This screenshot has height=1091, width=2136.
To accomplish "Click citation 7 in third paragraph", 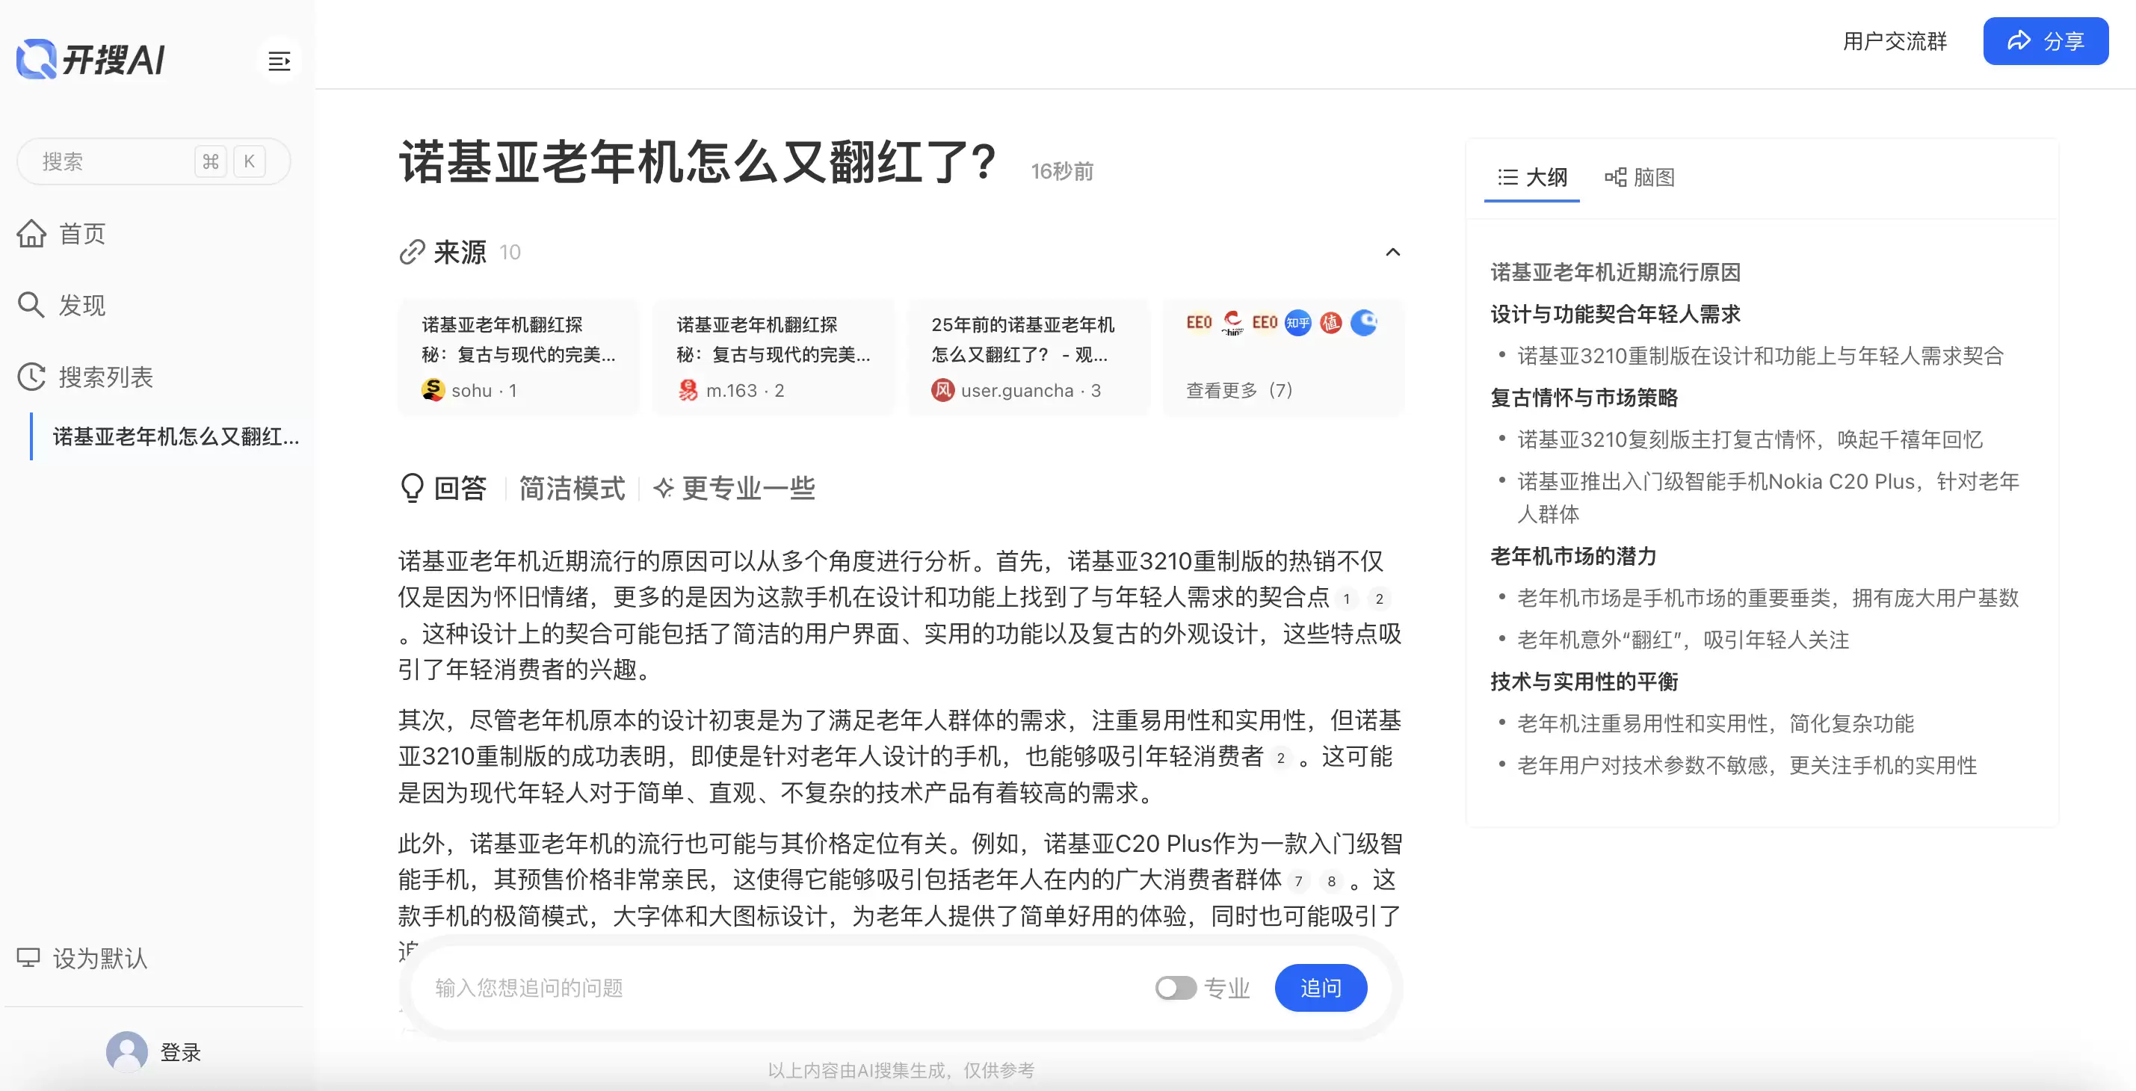I will [x=1298, y=881].
